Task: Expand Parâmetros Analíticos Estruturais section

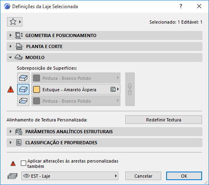Action: tap(104, 132)
